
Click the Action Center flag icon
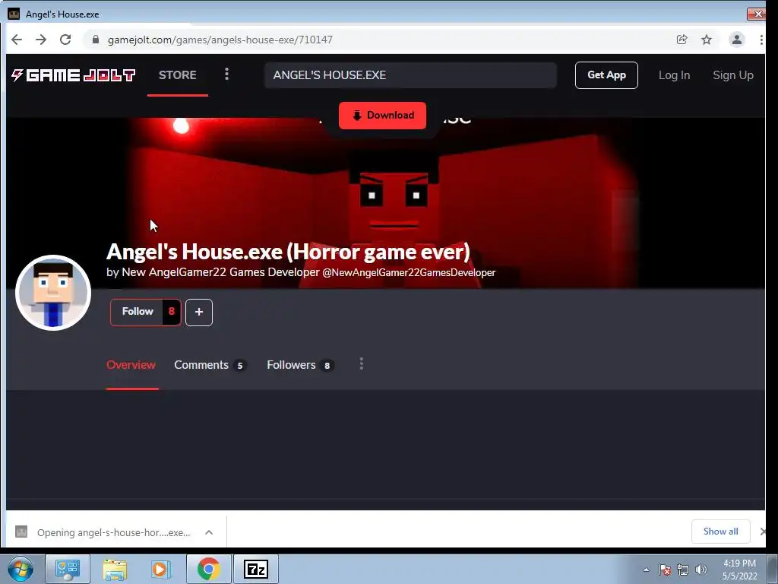pos(665,570)
